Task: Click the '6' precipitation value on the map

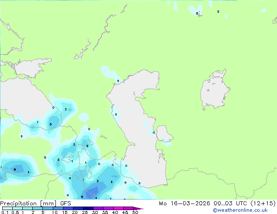Action: coord(82,197)
